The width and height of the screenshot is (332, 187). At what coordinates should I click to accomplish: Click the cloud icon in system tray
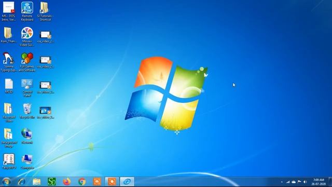click(294, 182)
